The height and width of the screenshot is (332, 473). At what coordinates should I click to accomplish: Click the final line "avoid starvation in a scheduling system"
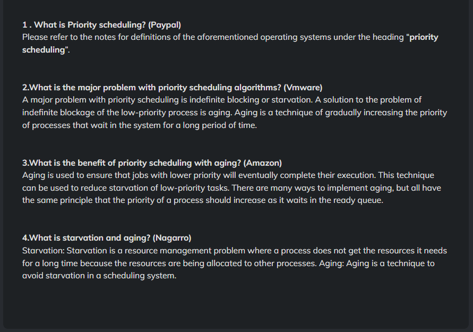coord(99,276)
